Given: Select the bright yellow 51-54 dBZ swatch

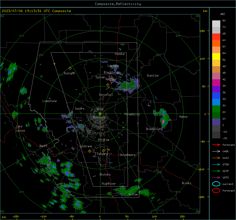Looking at the screenshot, I should (216, 57).
